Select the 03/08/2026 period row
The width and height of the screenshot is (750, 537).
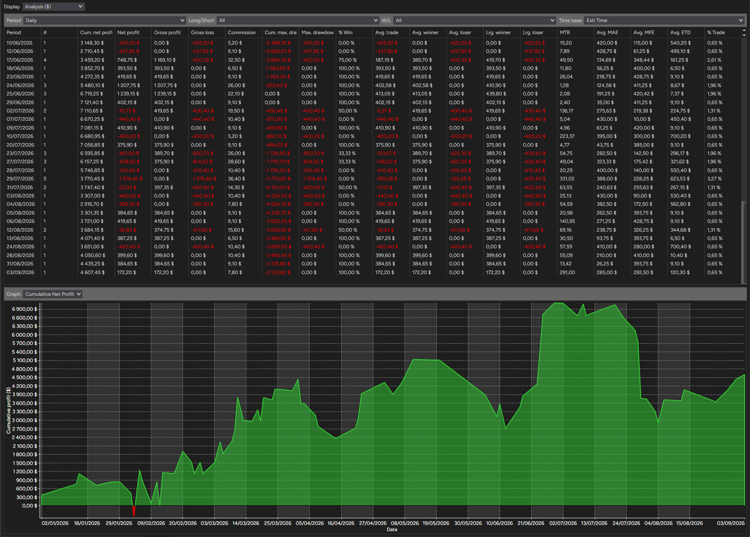point(373,196)
